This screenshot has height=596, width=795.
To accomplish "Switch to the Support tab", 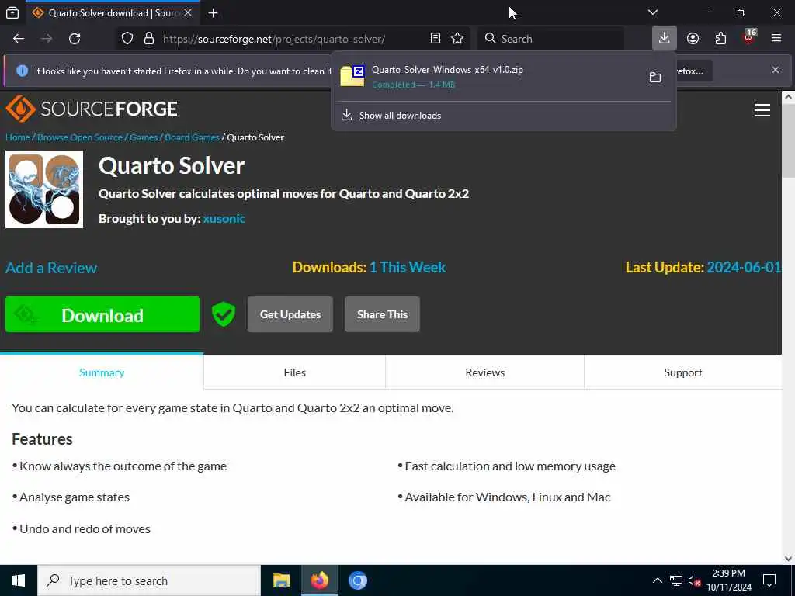I will tap(683, 372).
